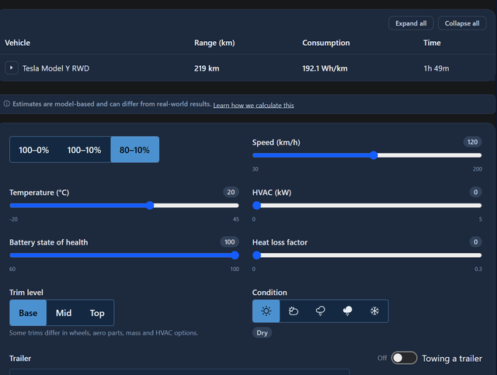
Task: Click the Trim level heading
Action: point(26,292)
